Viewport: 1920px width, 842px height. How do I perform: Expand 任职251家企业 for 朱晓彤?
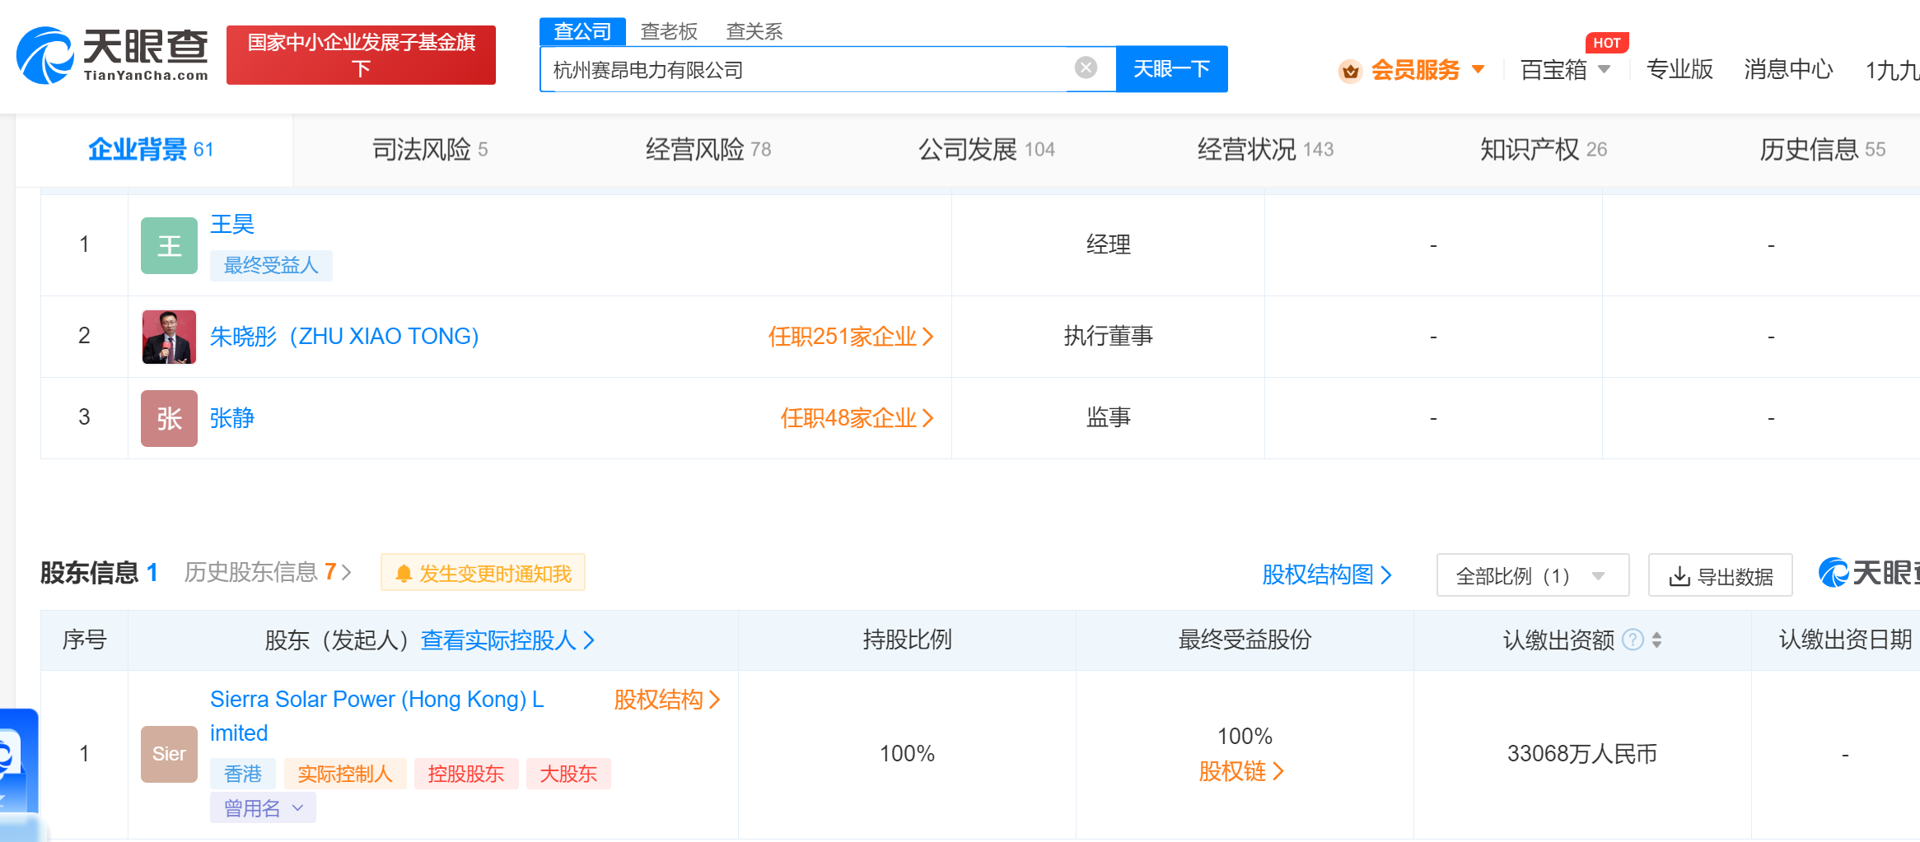pyautogui.click(x=850, y=337)
